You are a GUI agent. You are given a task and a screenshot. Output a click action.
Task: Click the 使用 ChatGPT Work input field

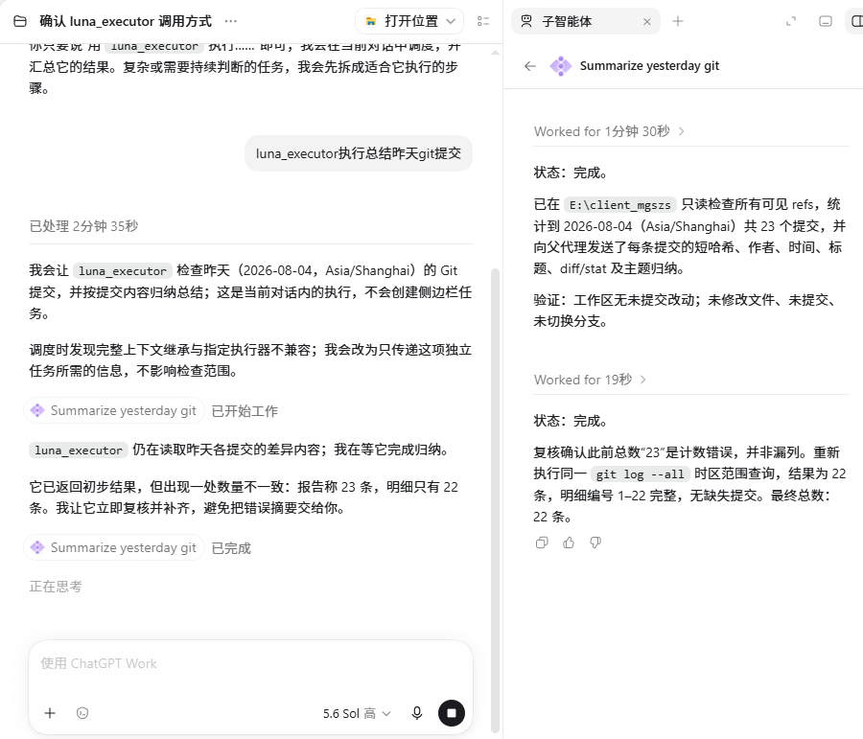click(x=250, y=663)
